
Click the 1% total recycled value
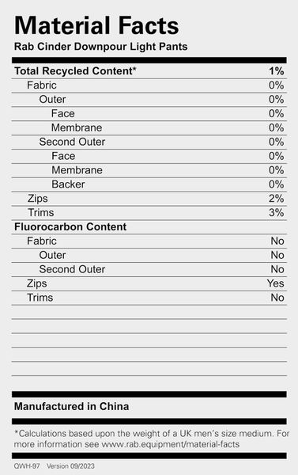276,71
